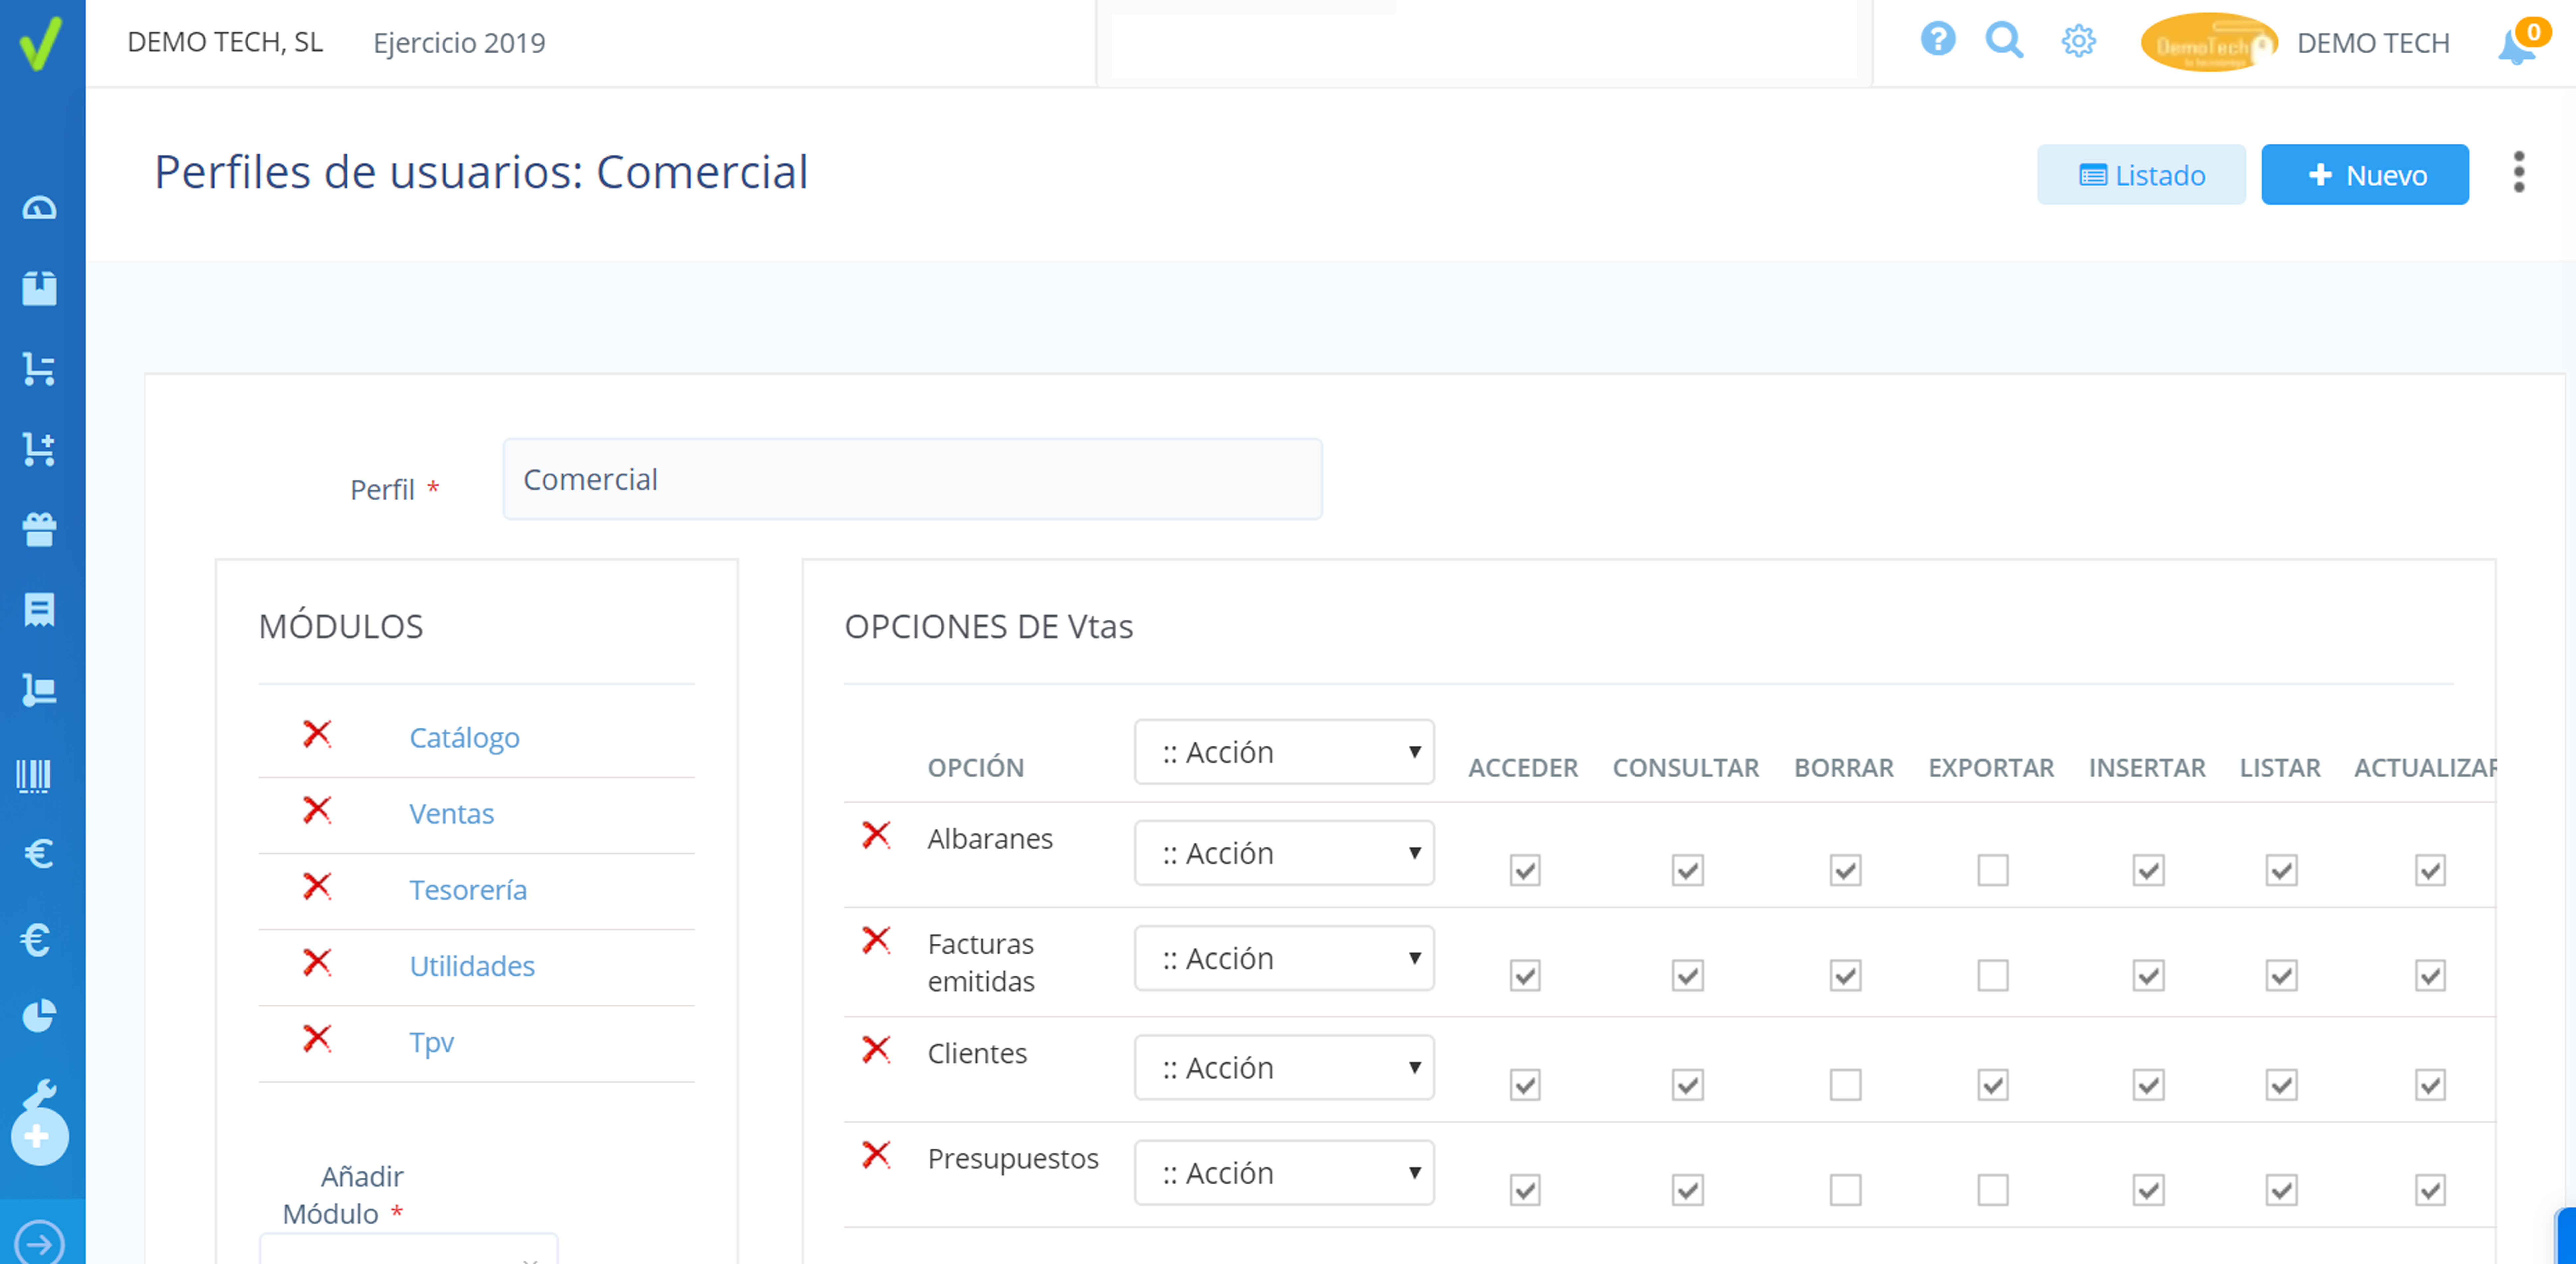Toggle Clientes Consultar checkbox
Screen dimensions: 2576x1264
1688,1085
